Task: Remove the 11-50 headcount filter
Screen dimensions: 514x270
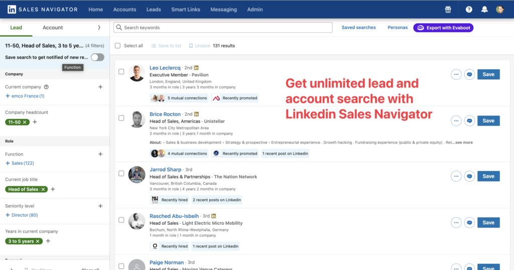Action: [x=25, y=122]
